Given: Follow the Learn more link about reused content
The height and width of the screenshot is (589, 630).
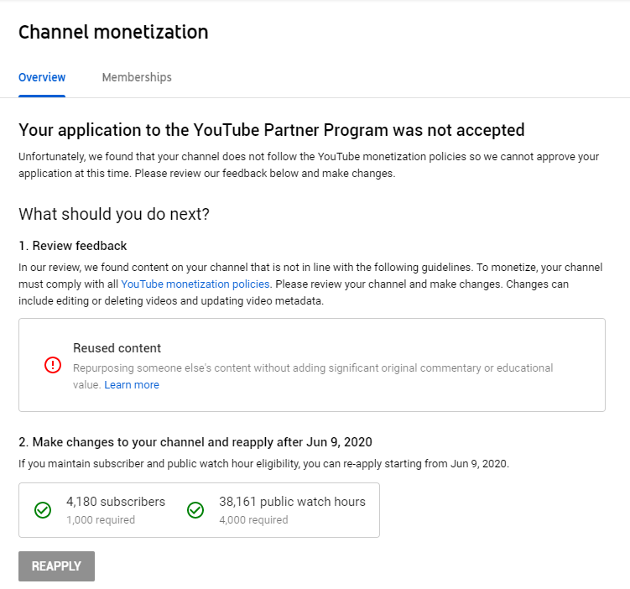Looking at the screenshot, I should tap(132, 385).
